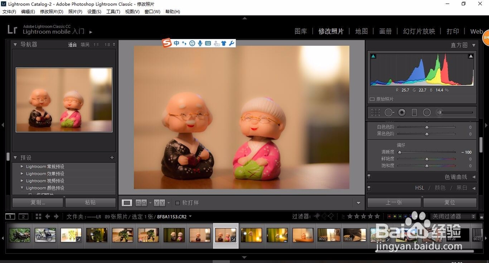Expand Lightroom 视频预设 folder
Viewport: 489px width, 263px height.
pyautogui.click(x=22, y=181)
